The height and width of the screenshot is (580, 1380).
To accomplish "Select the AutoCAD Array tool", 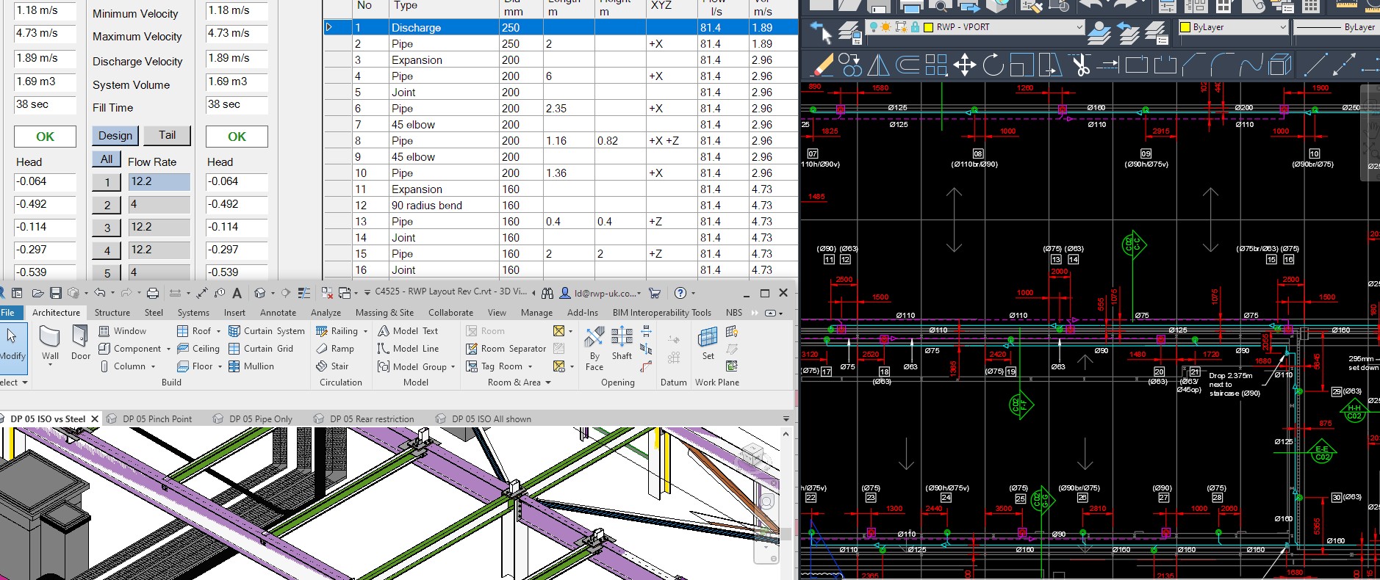I will [x=936, y=65].
